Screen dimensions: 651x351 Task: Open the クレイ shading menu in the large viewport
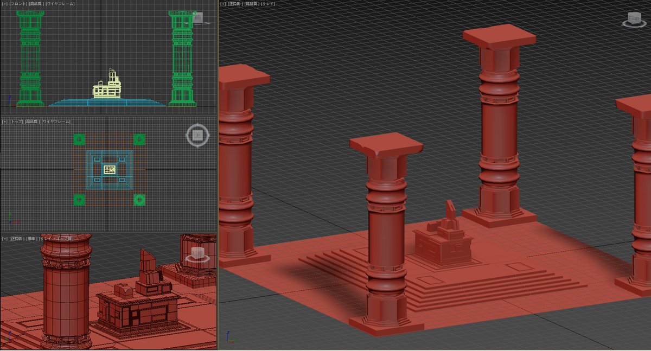coord(268,4)
